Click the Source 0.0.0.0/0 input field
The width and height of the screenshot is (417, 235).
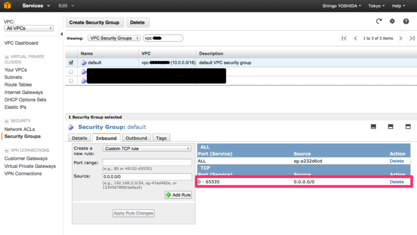pos(147,177)
